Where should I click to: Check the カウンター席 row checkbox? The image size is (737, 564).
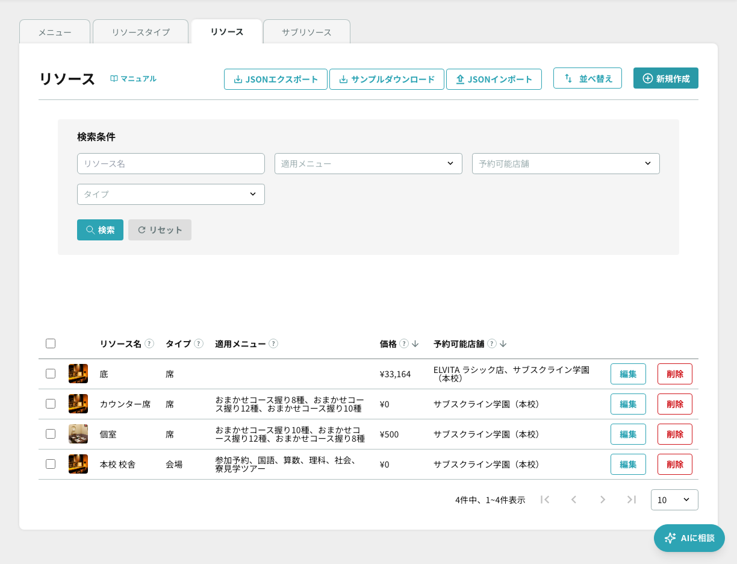click(x=51, y=404)
